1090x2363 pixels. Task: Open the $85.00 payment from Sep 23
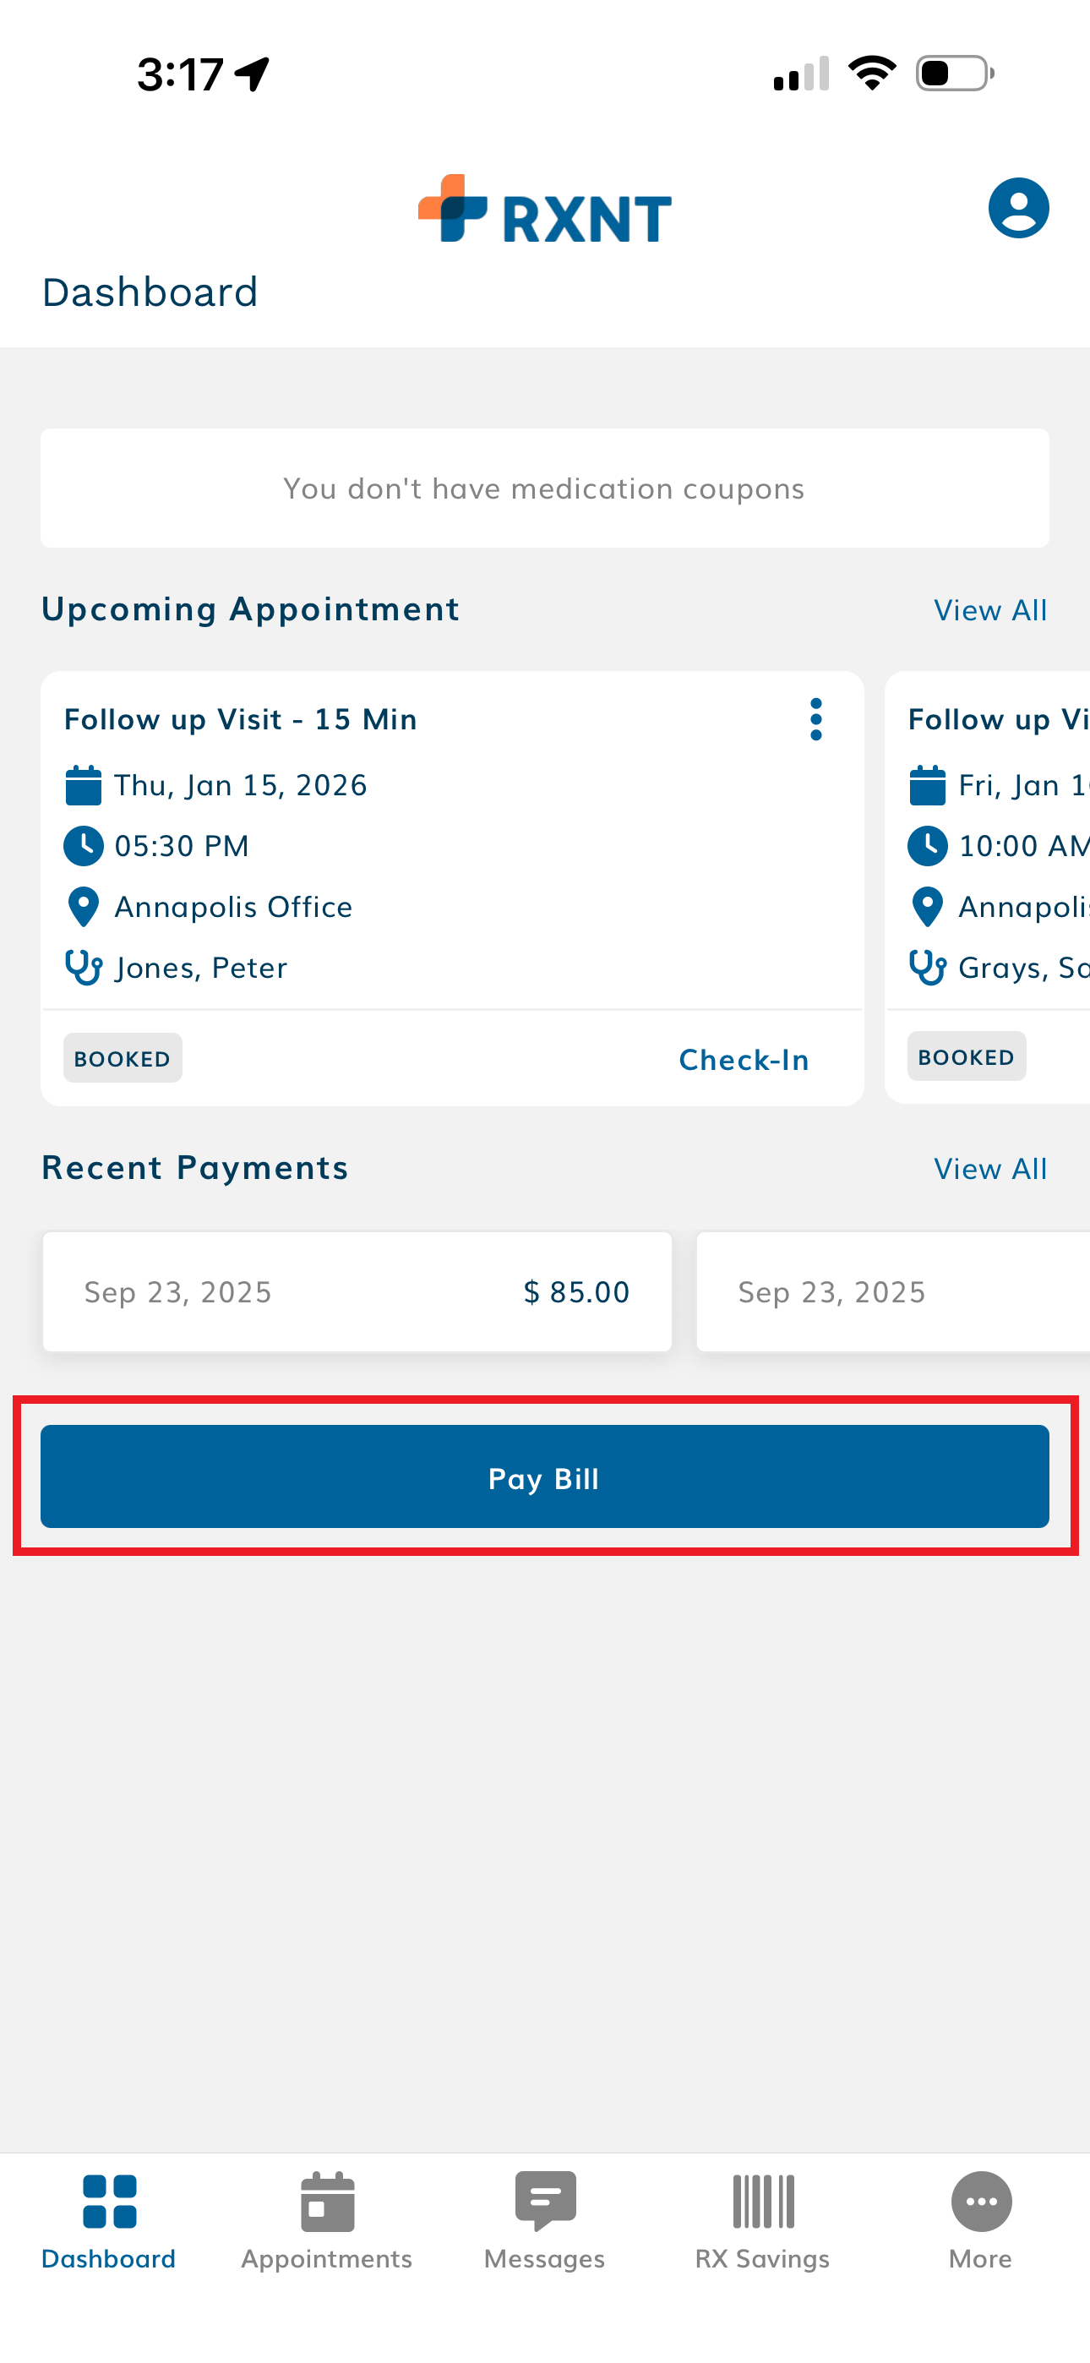(x=357, y=1291)
